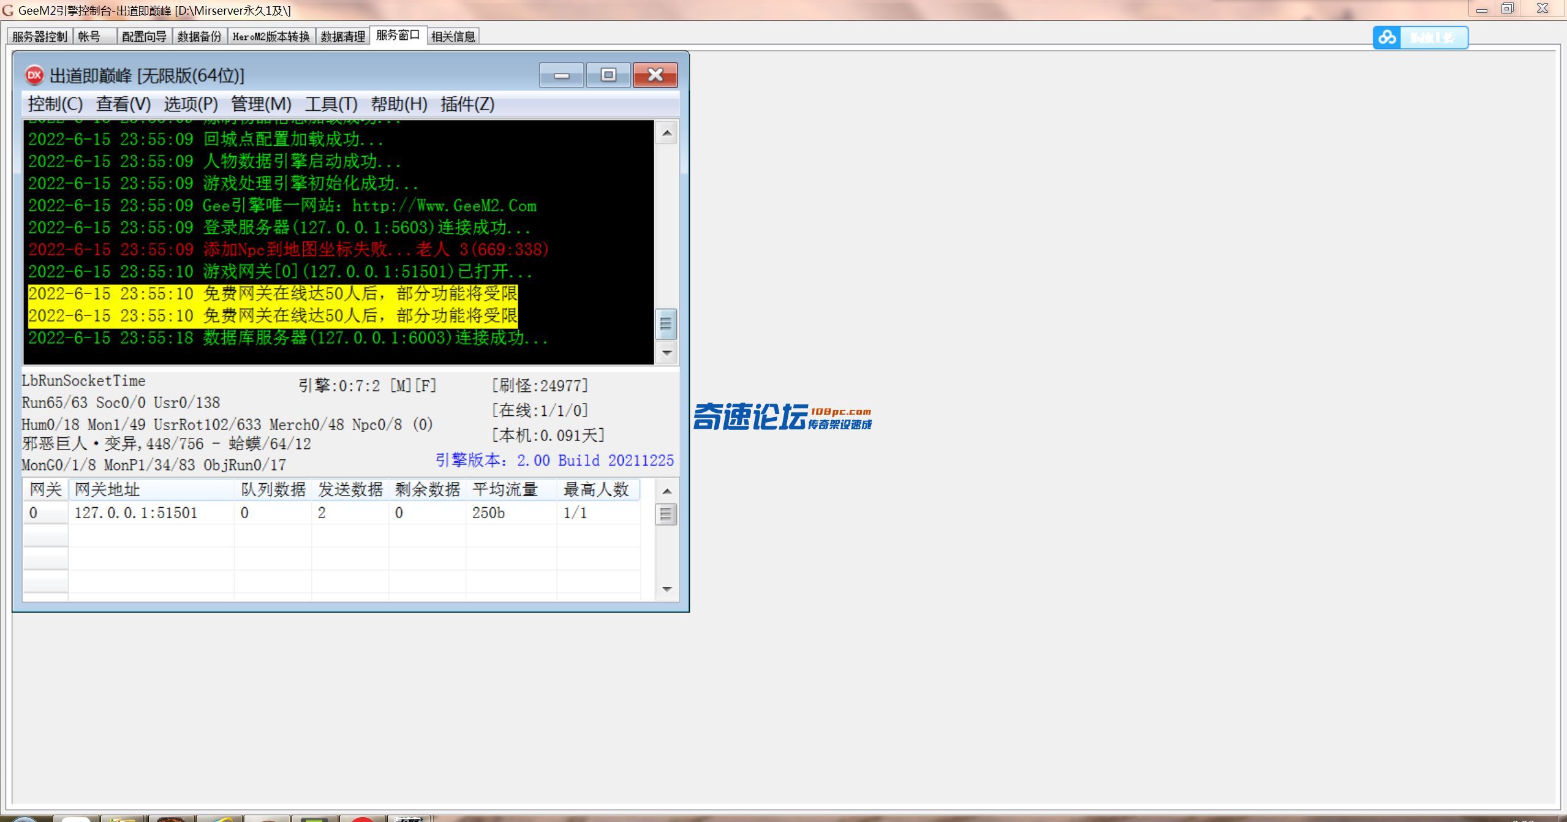Click the 游戏处理引擎初始化成功 log line
The width and height of the screenshot is (1567, 822).
[x=224, y=183]
